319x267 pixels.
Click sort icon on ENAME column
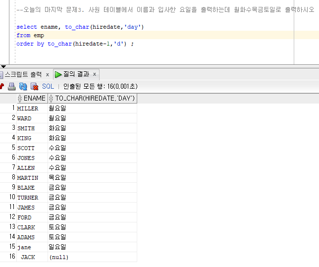coord(20,99)
